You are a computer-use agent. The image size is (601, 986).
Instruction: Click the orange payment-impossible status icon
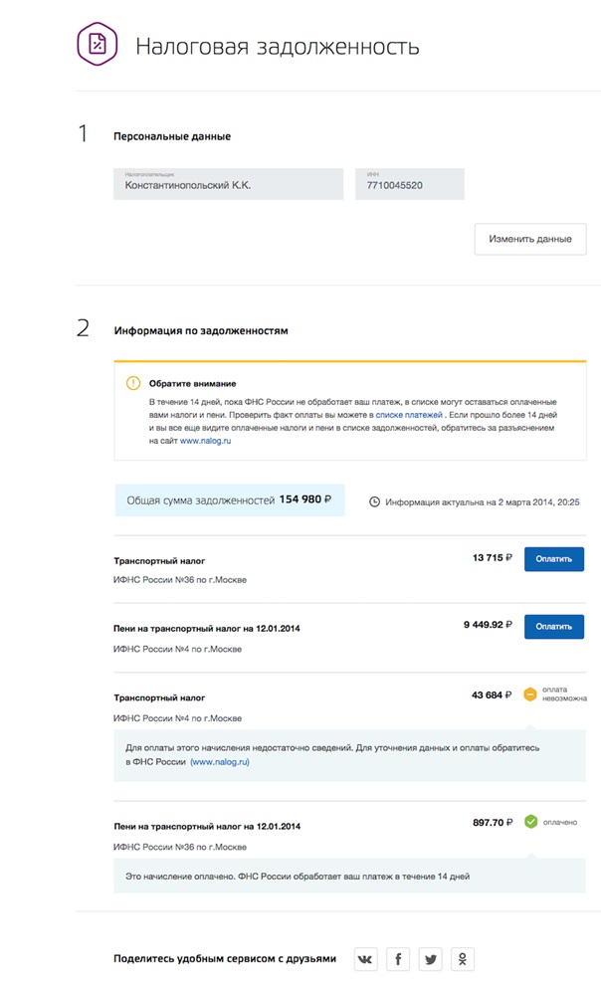[530, 694]
